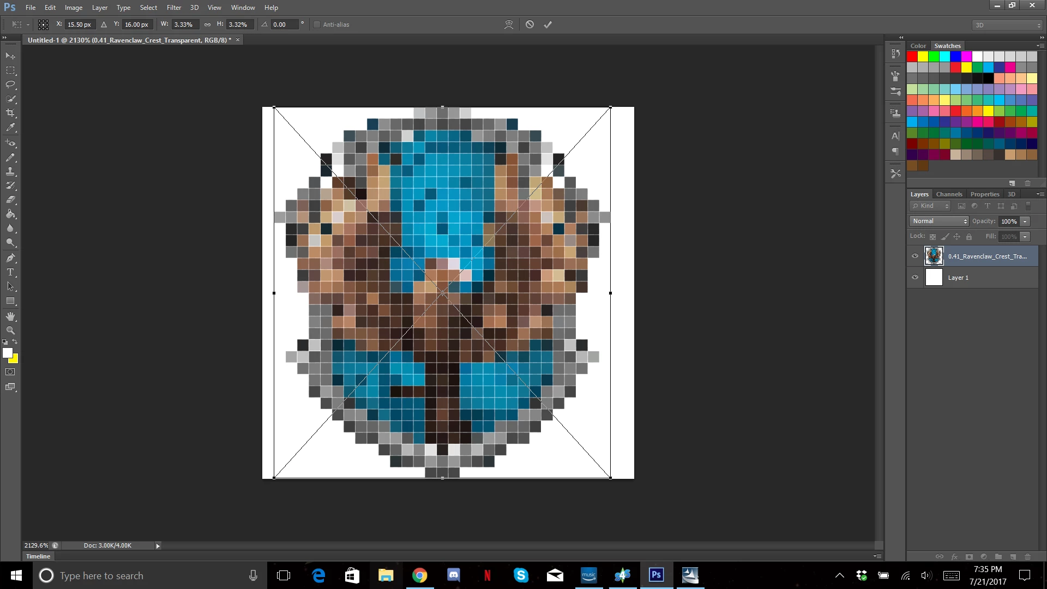Enable the Anti-alias checkbox

pos(317,25)
